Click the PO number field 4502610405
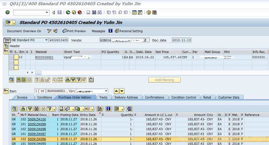 (x=59, y=40)
